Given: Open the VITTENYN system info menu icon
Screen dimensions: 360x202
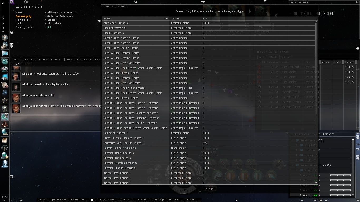Looking at the screenshot, I should [x=17, y=7].
